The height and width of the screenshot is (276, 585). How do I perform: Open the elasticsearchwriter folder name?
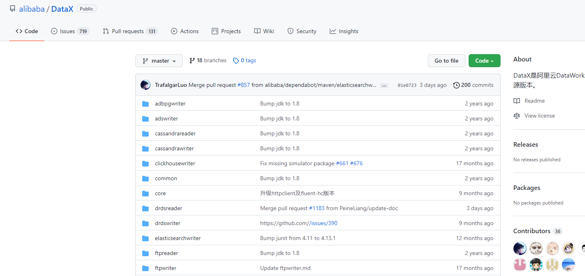(178, 238)
